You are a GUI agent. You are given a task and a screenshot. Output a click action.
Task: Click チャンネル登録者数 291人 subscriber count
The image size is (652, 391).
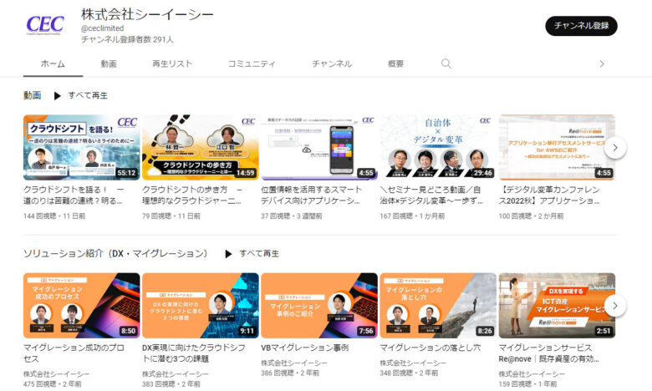point(127,39)
